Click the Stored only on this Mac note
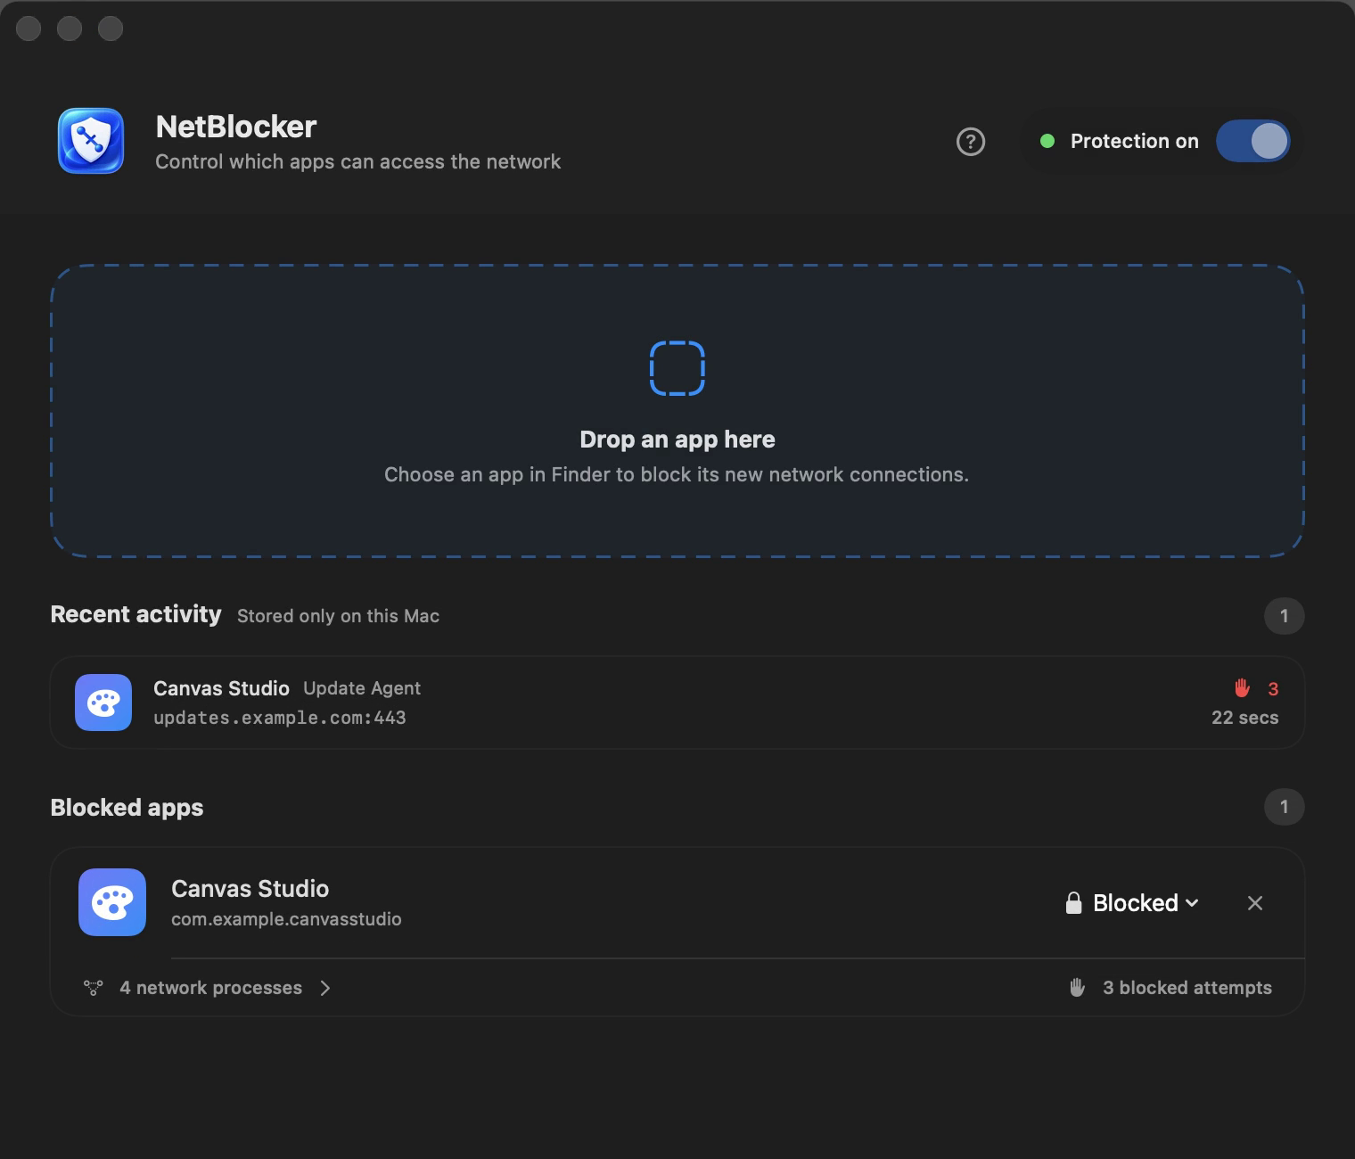The height and width of the screenshot is (1159, 1355). pos(338,616)
